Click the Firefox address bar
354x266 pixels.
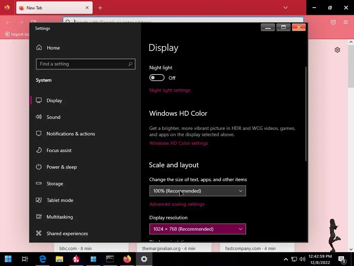(183, 20)
